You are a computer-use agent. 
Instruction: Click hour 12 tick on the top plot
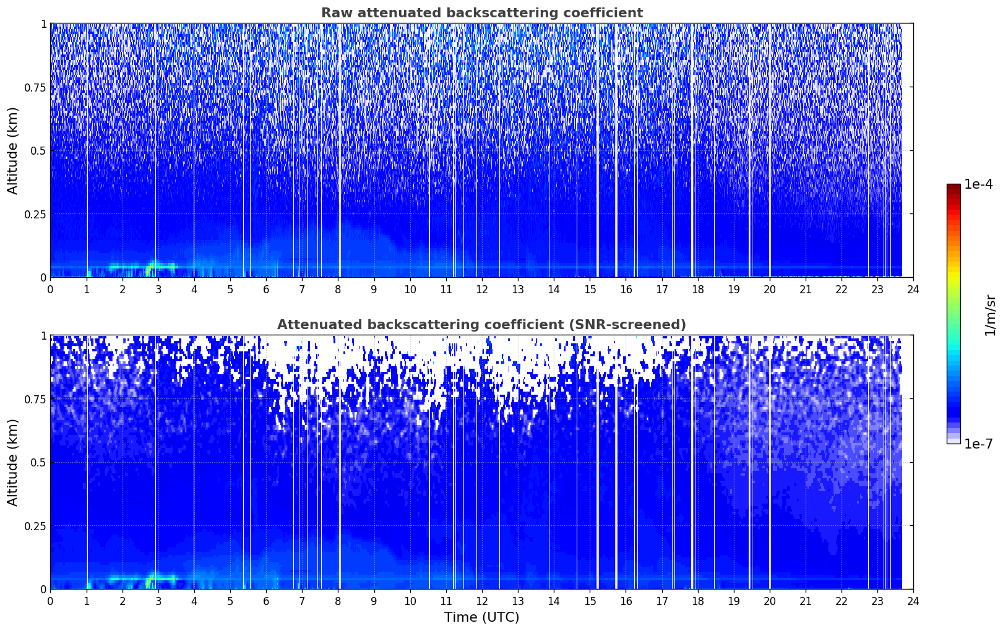click(x=481, y=290)
